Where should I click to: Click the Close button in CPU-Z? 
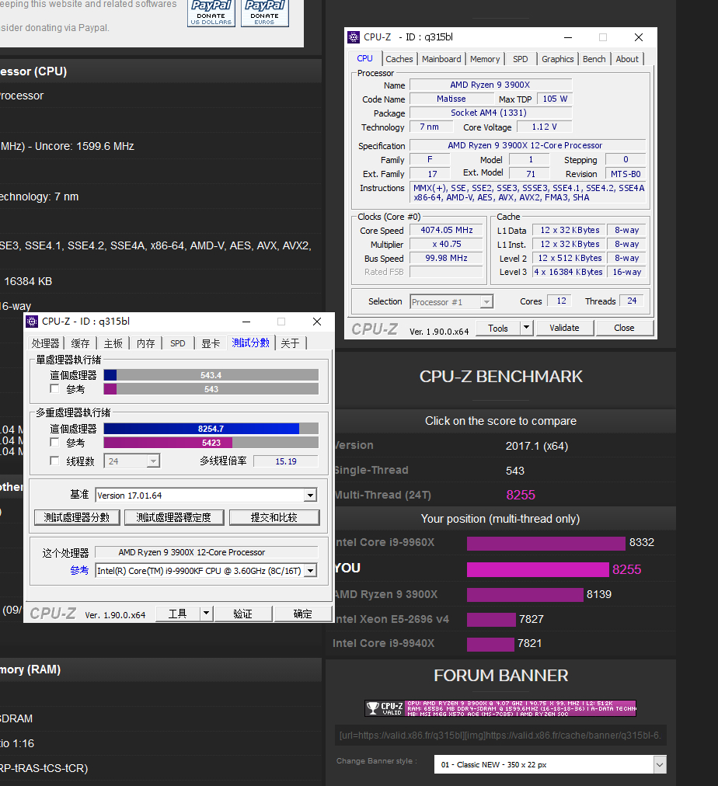[624, 328]
